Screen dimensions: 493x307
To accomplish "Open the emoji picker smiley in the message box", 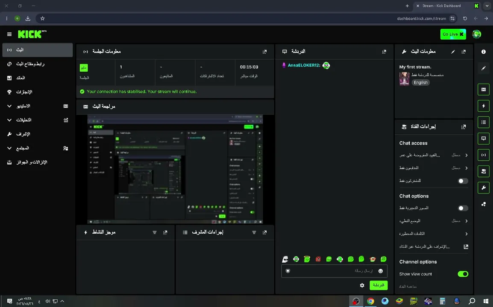I will [x=381, y=271].
